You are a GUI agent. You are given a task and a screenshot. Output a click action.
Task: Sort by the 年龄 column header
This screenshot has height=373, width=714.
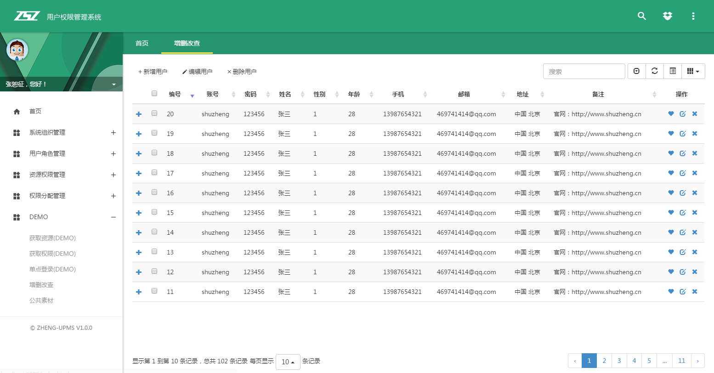pyautogui.click(x=354, y=94)
